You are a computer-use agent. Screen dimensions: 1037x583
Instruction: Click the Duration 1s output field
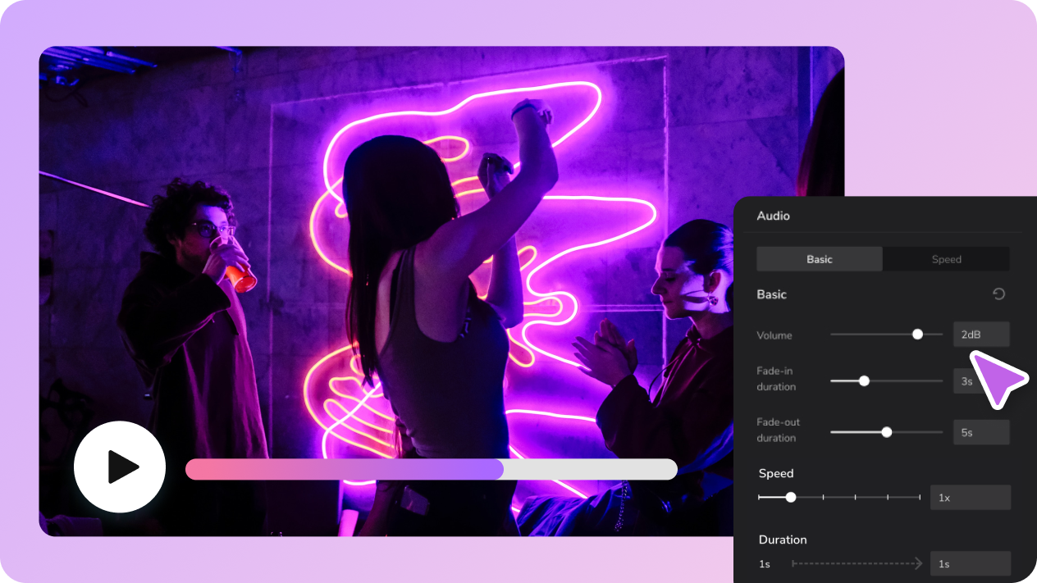tap(971, 564)
